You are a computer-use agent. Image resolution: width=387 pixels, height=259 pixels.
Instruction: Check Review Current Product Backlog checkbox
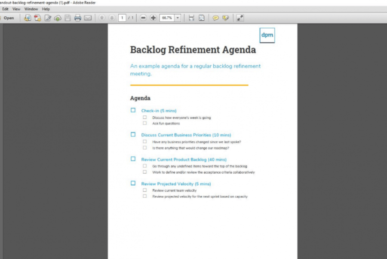[133, 159]
